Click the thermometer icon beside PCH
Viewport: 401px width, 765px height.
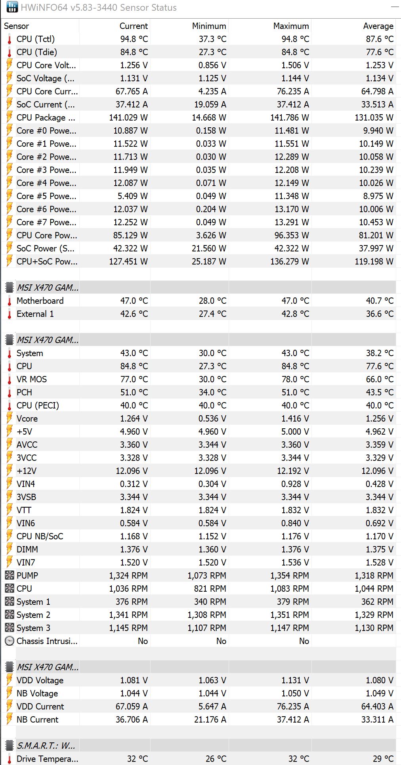10,392
